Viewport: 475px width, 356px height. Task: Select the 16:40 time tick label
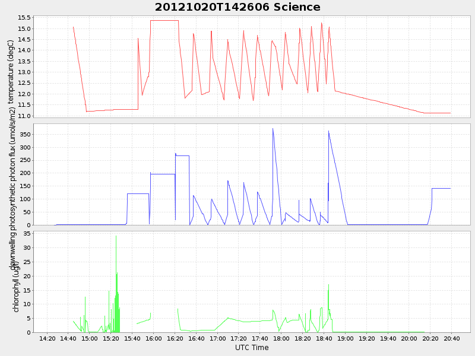[196, 338]
